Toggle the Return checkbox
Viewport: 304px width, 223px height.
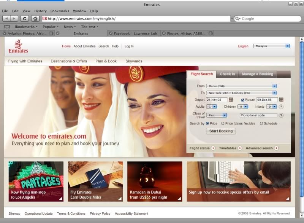[243, 100]
